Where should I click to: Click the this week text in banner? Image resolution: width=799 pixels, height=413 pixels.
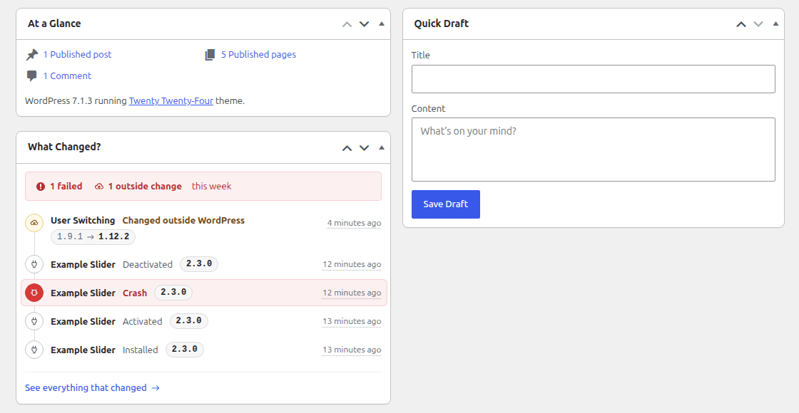(211, 186)
